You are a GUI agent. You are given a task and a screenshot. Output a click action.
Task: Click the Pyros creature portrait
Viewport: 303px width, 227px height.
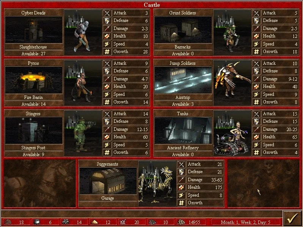[83, 83]
